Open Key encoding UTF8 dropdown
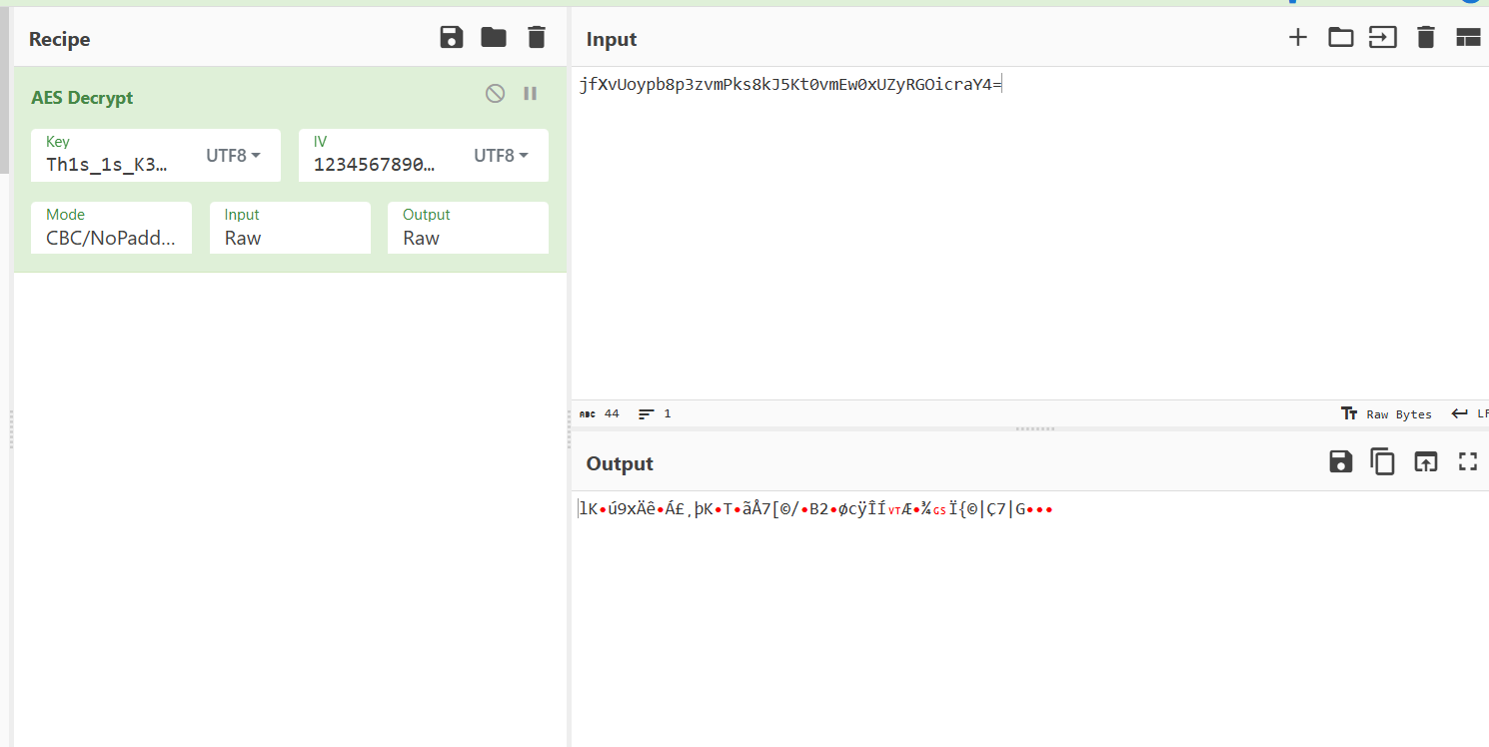The height and width of the screenshot is (747, 1489). click(234, 156)
